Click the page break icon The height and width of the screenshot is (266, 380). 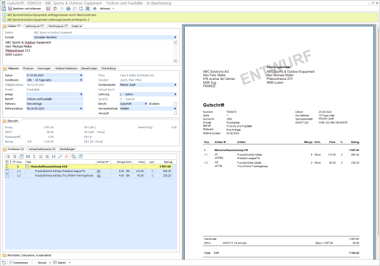[54, 156]
